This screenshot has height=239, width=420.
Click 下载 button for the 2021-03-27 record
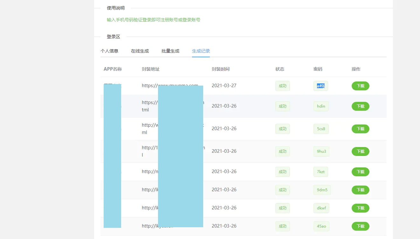pos(360,86)
